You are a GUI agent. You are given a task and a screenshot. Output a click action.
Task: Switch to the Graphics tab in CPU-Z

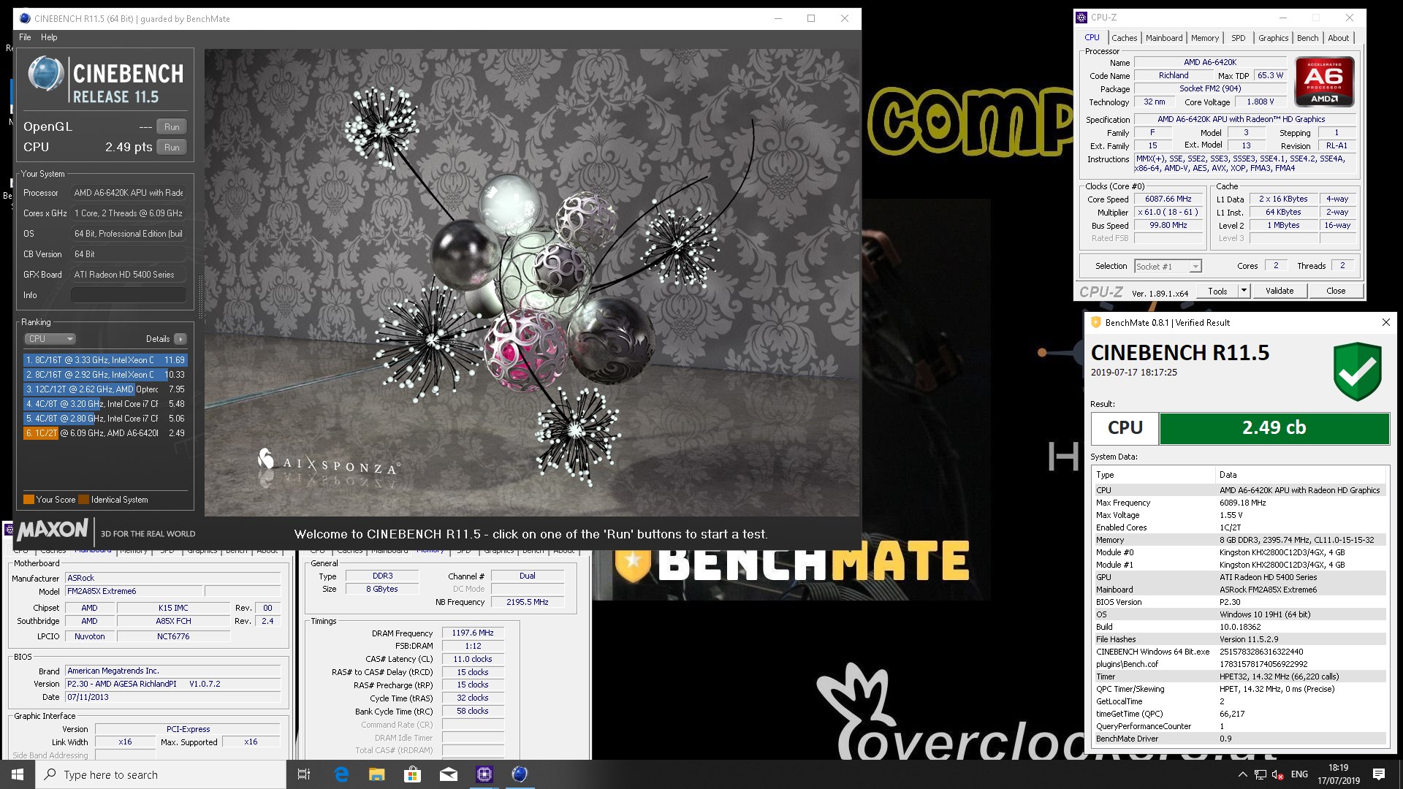[1274, 38]
